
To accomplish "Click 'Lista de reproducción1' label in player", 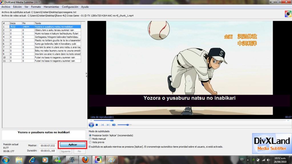I will pos(102,117).
